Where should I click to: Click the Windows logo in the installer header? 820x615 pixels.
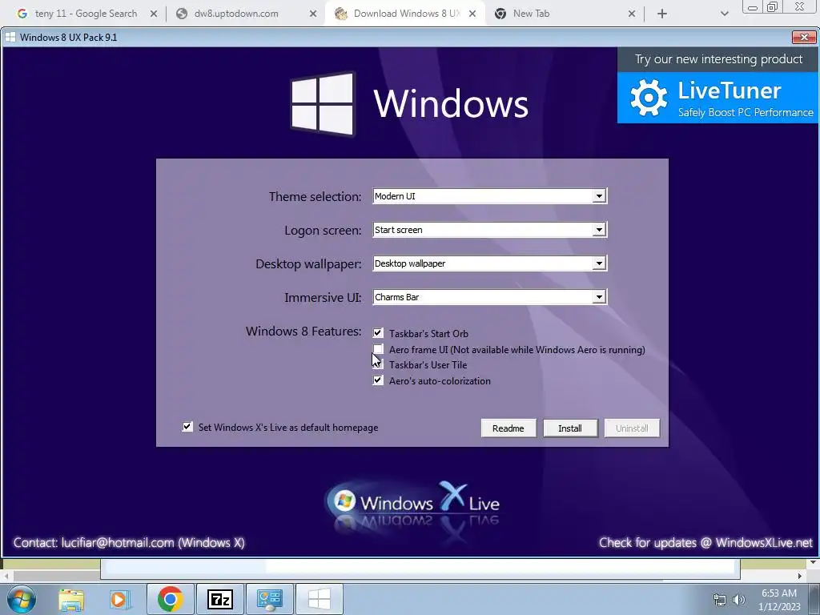(x=323, y=103)
